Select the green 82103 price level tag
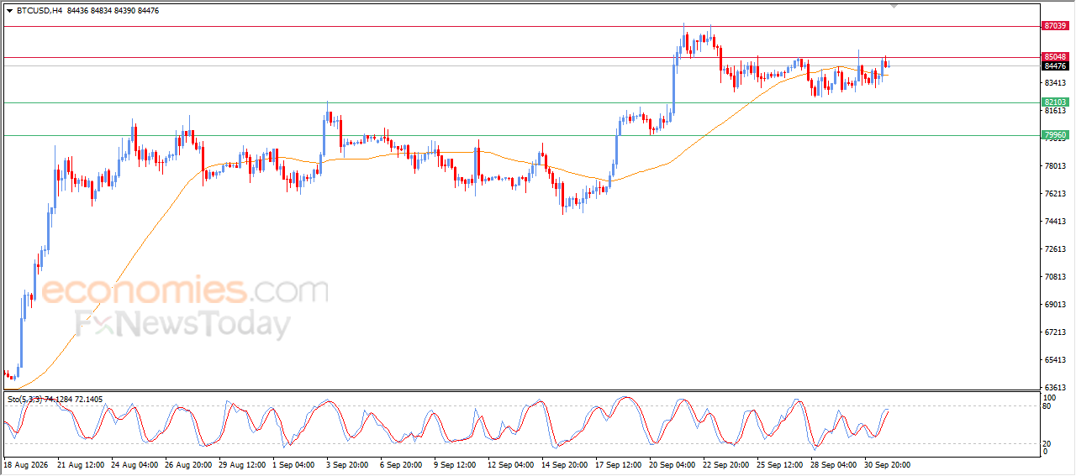 pos(1055,102)
